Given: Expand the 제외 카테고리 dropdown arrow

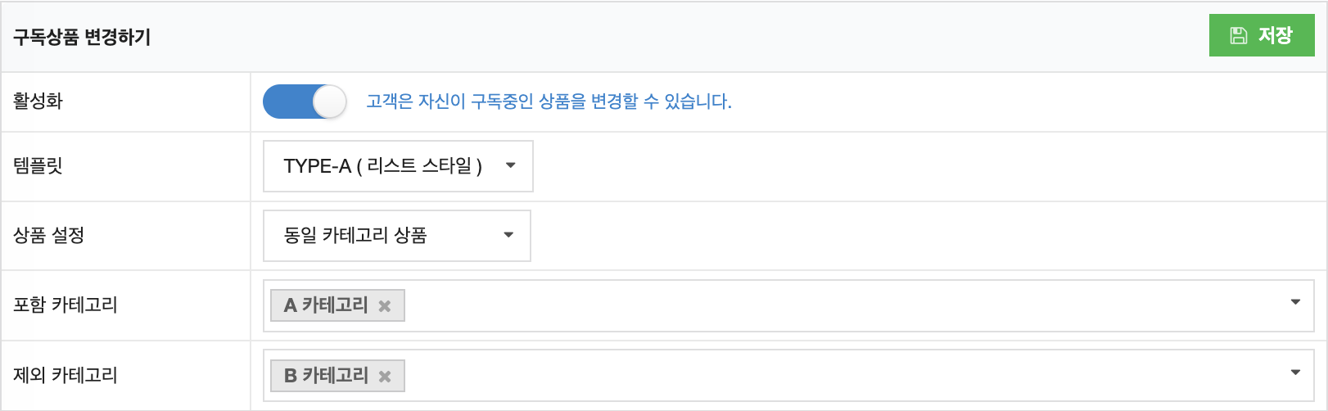Looking at the screenshot, I should point(1295,373).
